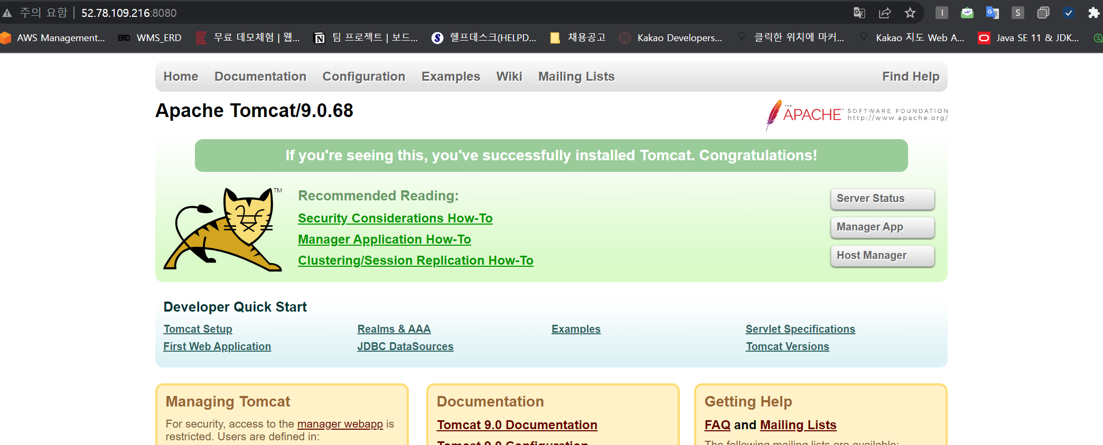Screen dimensions: 1103x445
Task: Open the 팀 프로젝트 Notion bookmark
Action: 366,38
